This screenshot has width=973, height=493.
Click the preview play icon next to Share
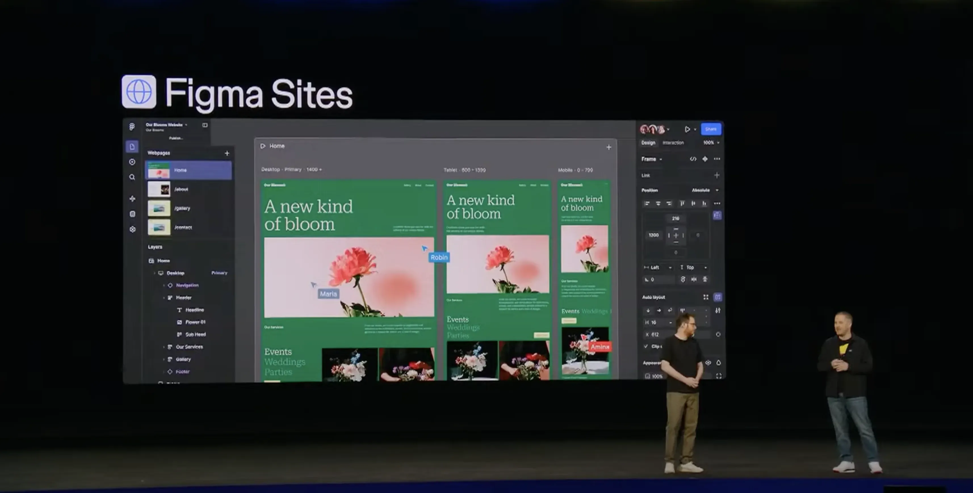(688, 129)
